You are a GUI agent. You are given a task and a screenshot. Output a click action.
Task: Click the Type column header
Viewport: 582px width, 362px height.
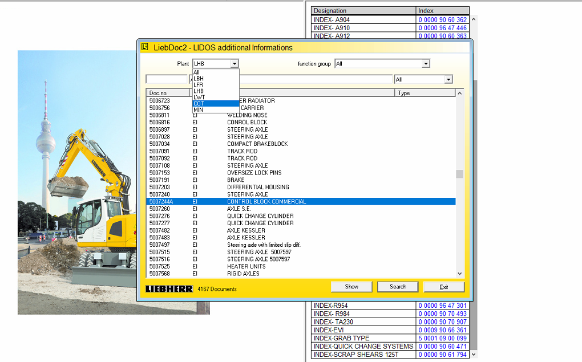pos(425,93)
